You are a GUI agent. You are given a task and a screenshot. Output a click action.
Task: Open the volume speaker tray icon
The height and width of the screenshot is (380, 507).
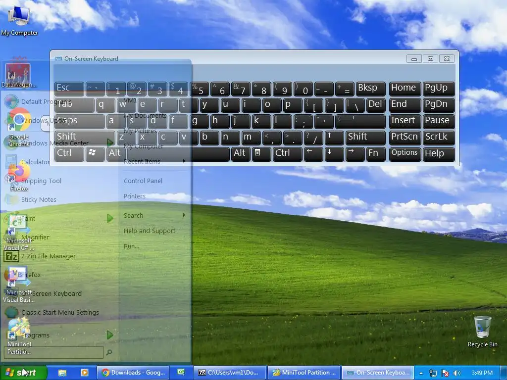point(456,373)
